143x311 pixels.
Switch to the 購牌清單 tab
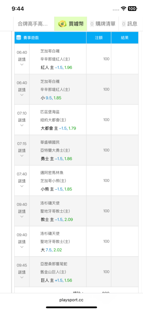click(103, 24)
